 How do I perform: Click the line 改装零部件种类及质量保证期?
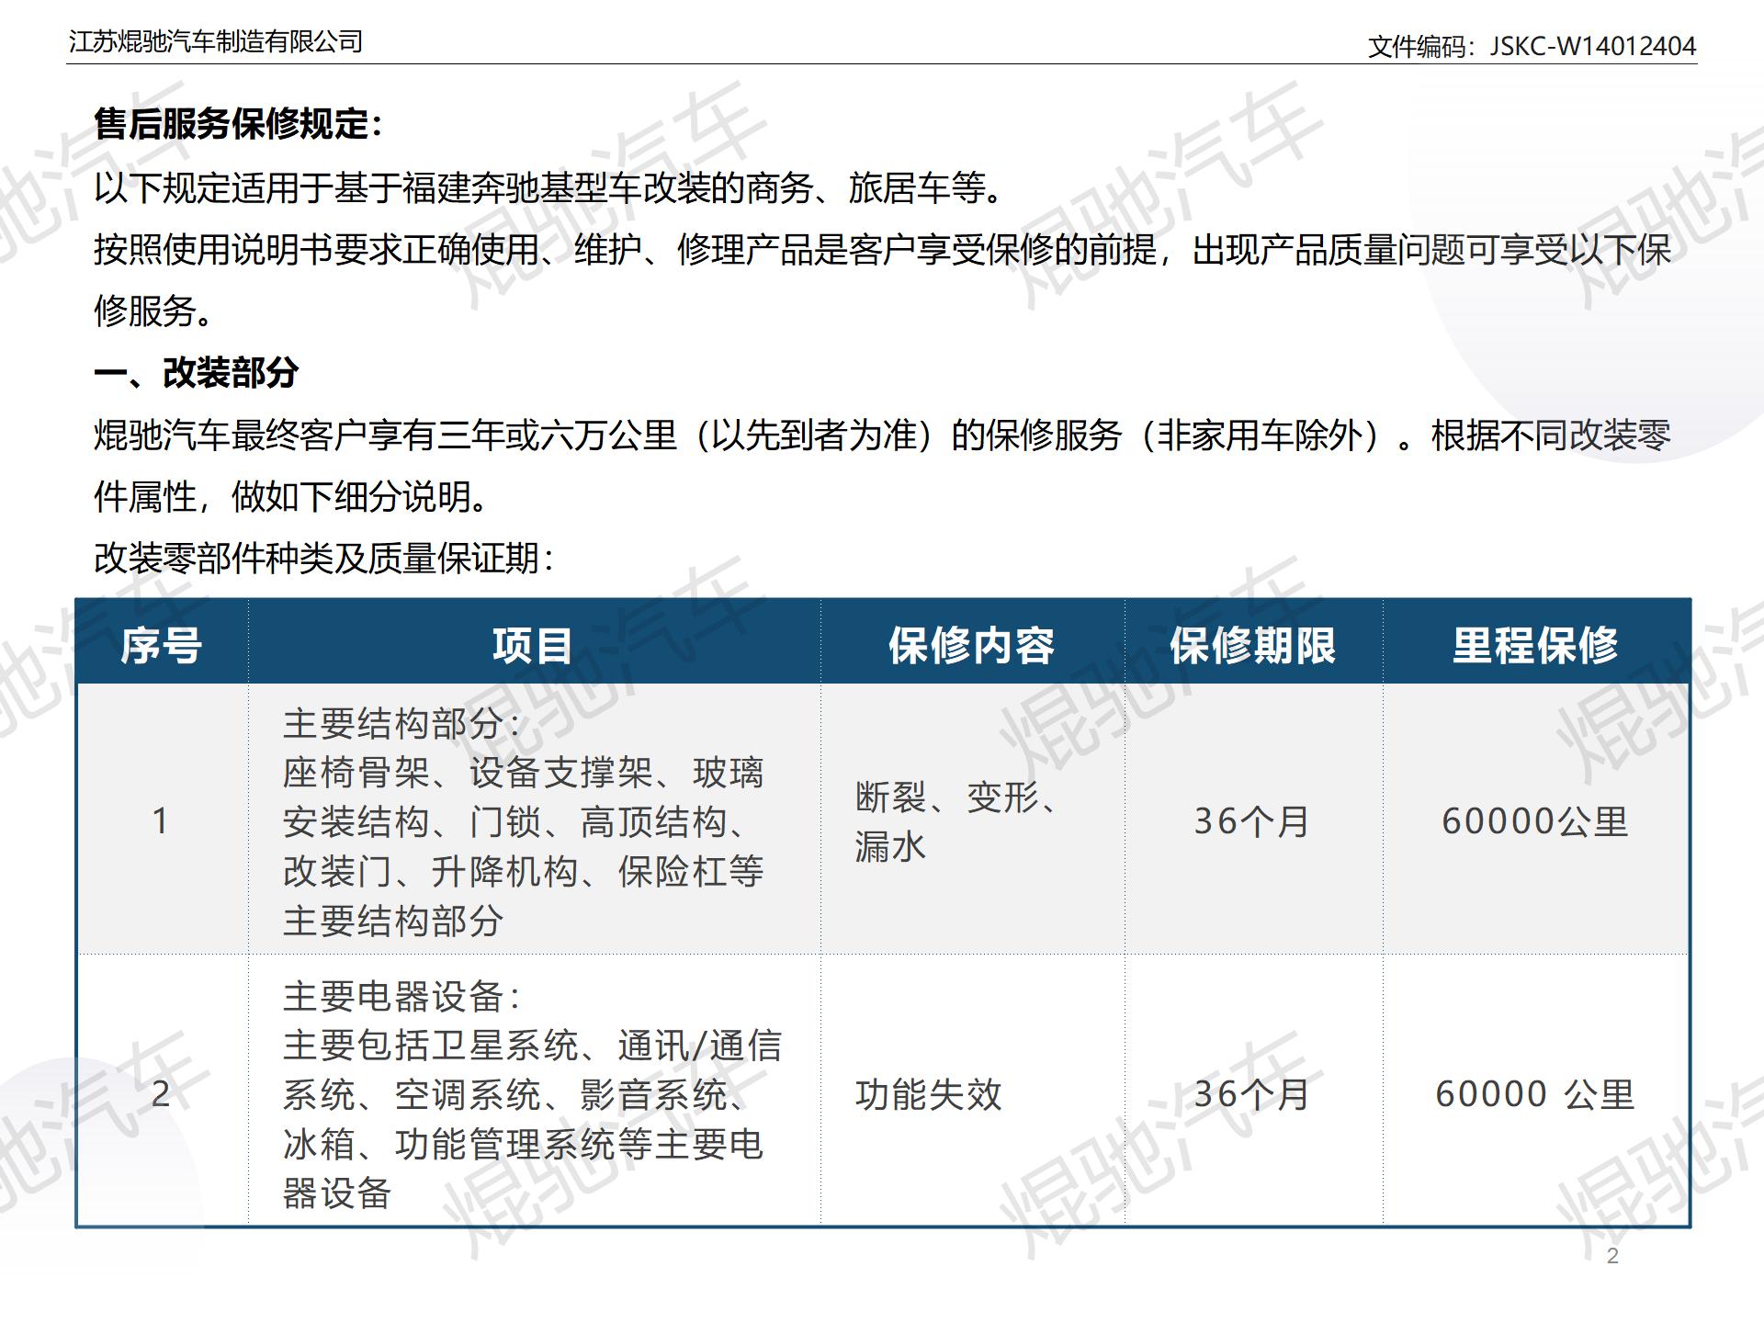click(x=324, y=559)
